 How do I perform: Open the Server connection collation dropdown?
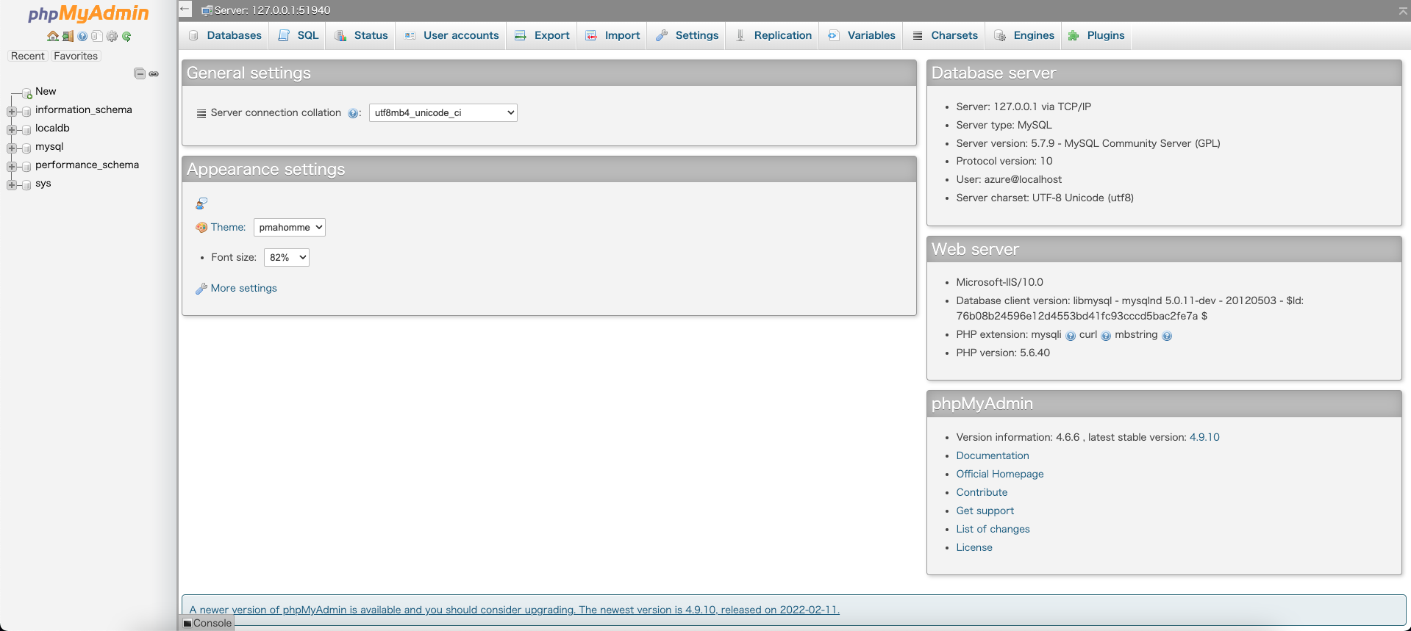click(x=443, y=112)
